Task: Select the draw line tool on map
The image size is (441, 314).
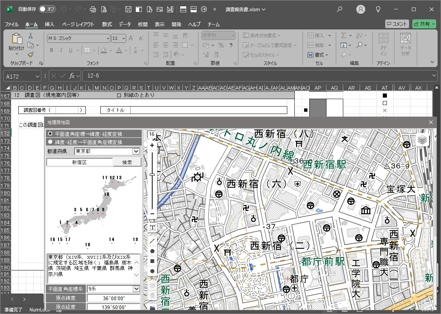Action: point(152,241)
